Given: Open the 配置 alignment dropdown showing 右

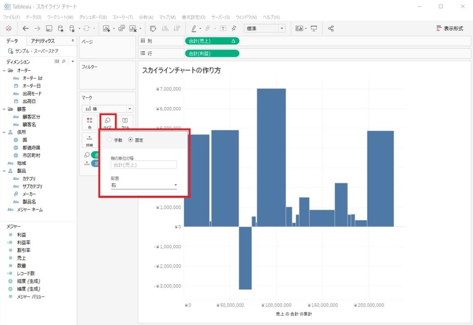Looking at the screenshot, I should 144,185.
